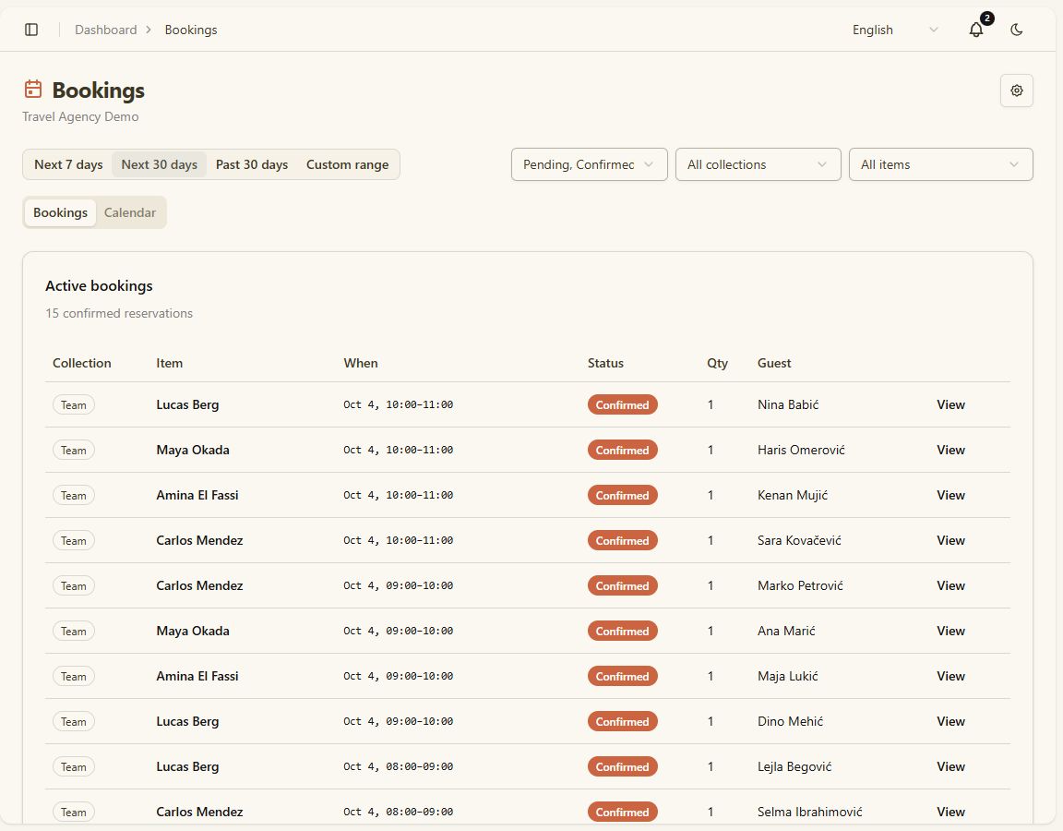Click Travel Agency Demo subtitle
1063x831 pixels.
(x=80, y=116)
